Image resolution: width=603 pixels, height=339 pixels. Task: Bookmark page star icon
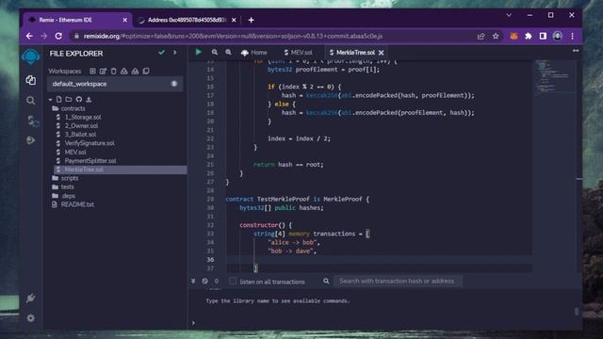point(496,36)
